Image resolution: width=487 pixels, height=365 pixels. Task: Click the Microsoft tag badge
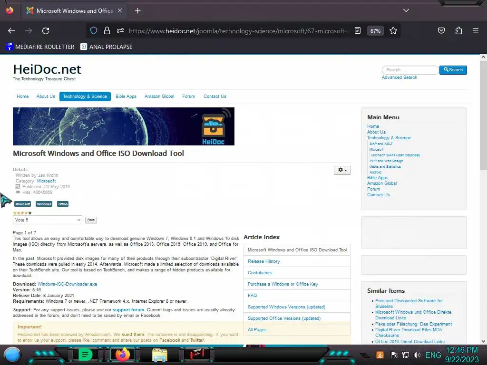pos(23,204)
